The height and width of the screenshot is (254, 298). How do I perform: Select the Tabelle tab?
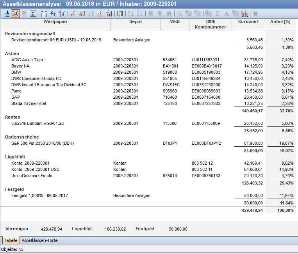(x=11, y=240)
